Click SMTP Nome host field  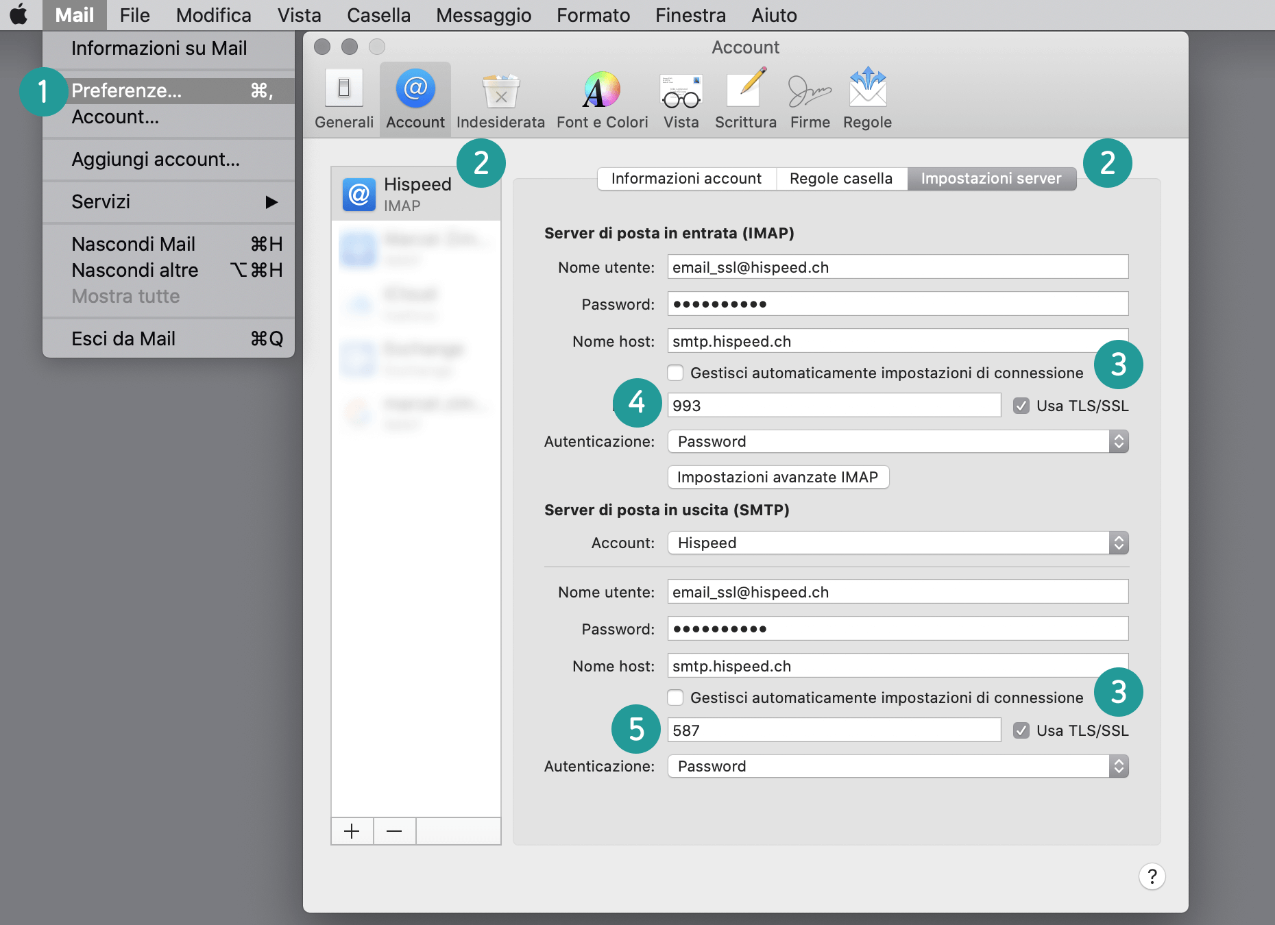click(898, 666)
